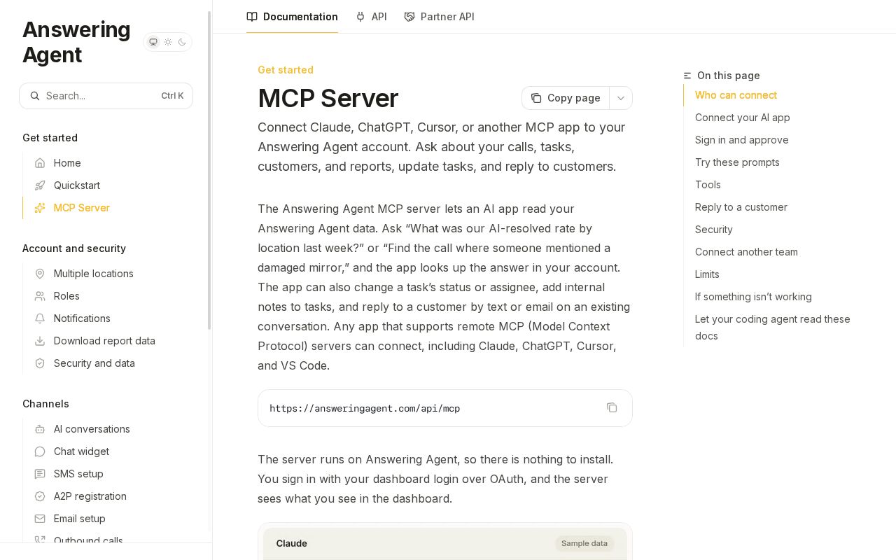Switch to light theme sun icon
896x560 pixels.
pyautogui.click(x=168, y=42)
